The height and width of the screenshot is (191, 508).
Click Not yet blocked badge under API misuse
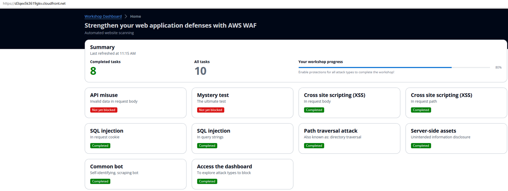[104, 110]
